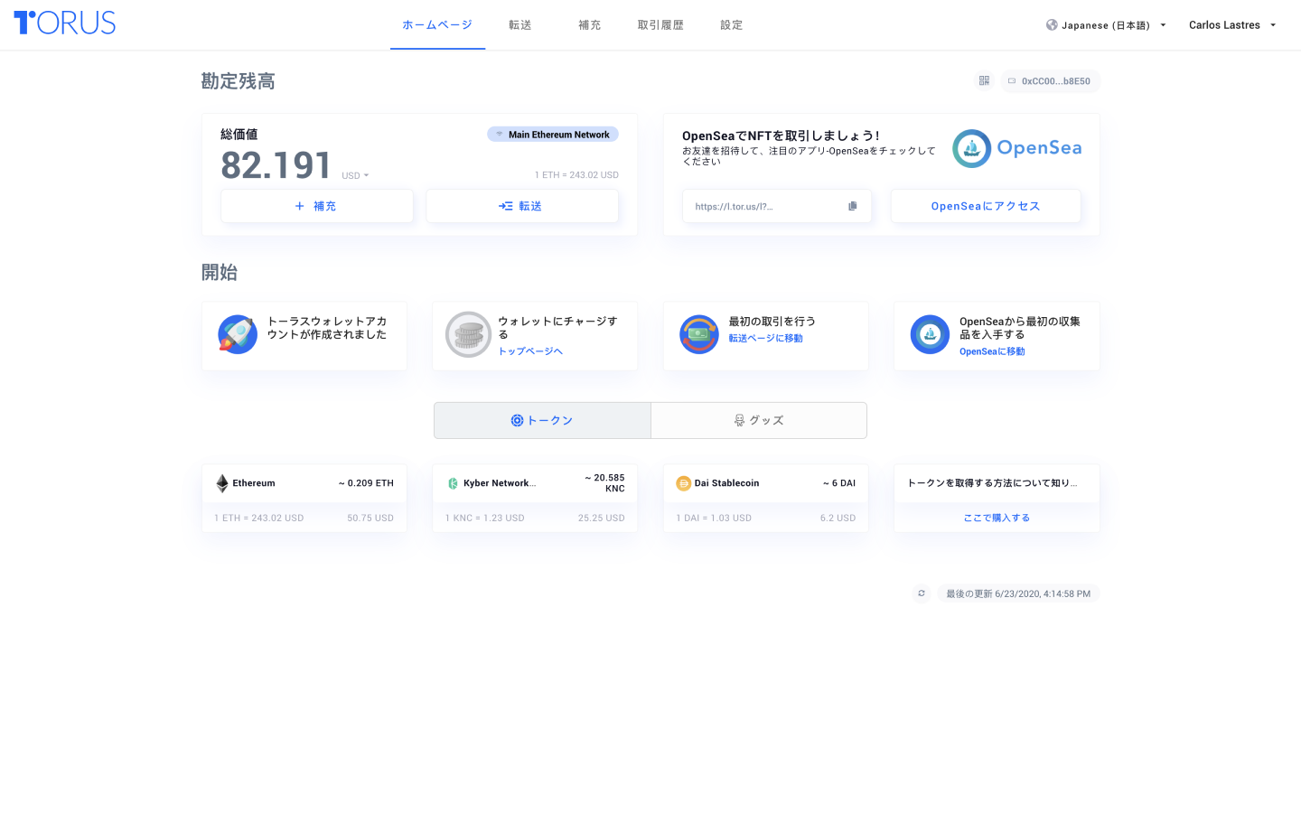1301x813 pixels.
Task: Open the Japanese language dropdown
Action: [1106, 25]
